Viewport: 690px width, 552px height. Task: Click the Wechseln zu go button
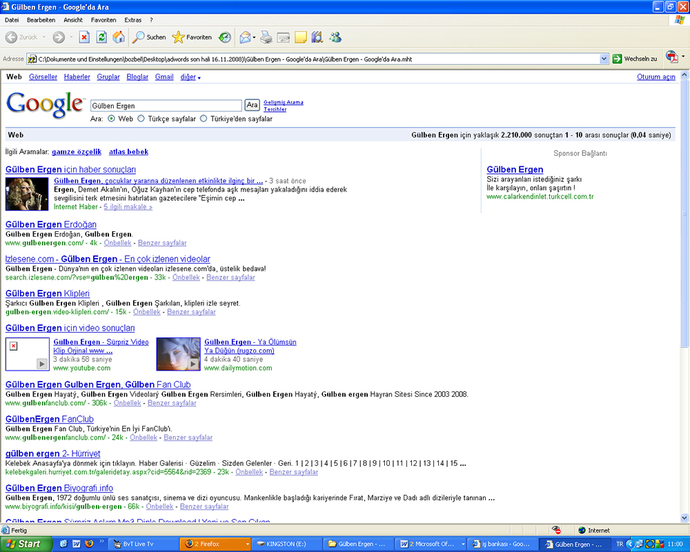click(x=635, y=59)
